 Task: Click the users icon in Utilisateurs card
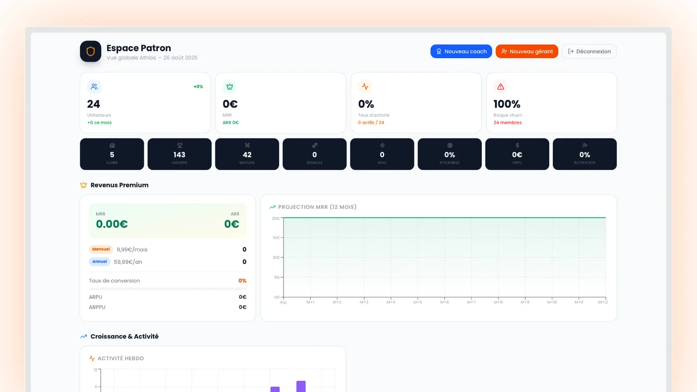tap(94, 87)
